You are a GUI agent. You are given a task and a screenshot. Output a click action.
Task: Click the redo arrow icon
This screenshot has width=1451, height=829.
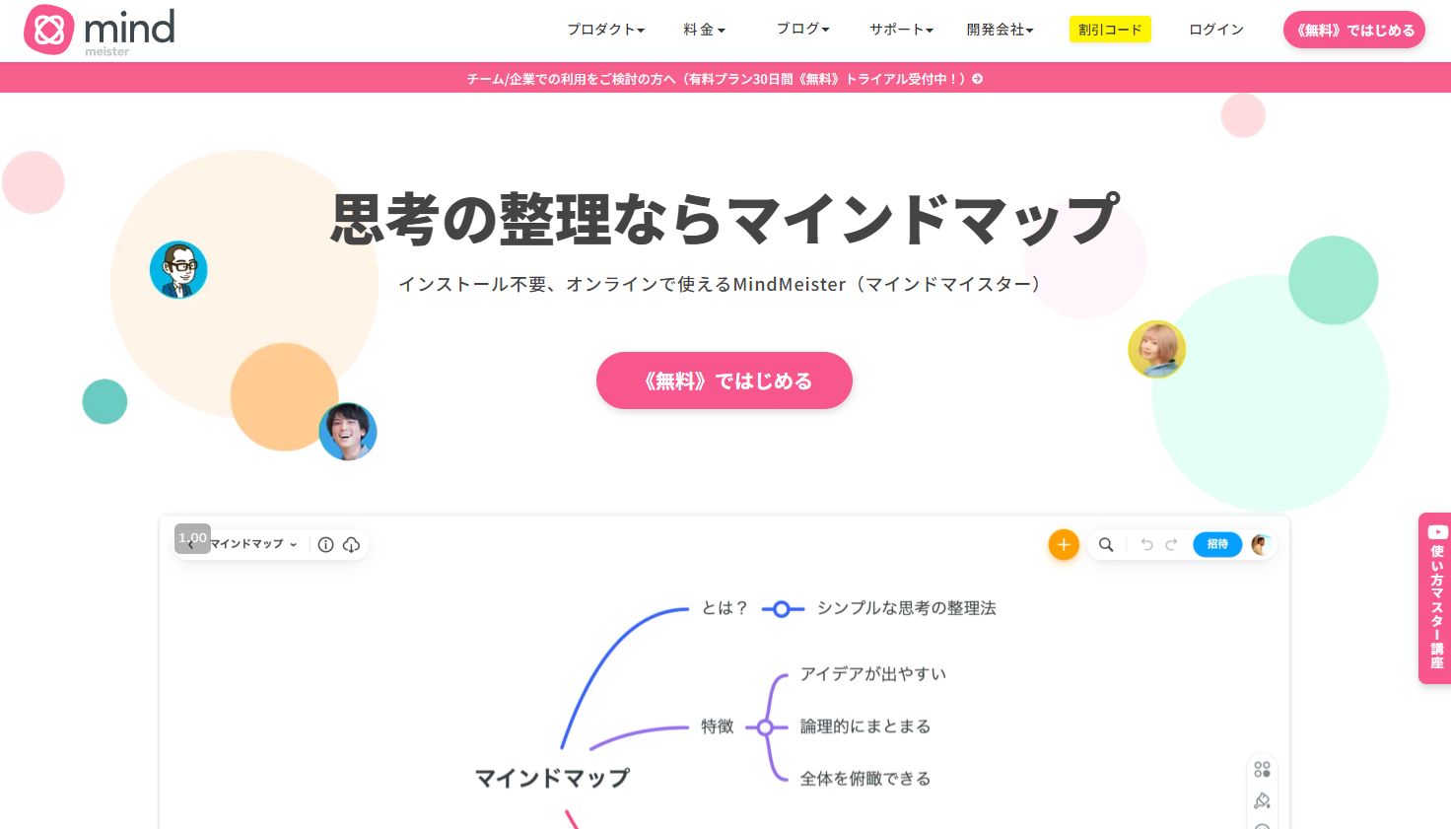[1171, 544]
